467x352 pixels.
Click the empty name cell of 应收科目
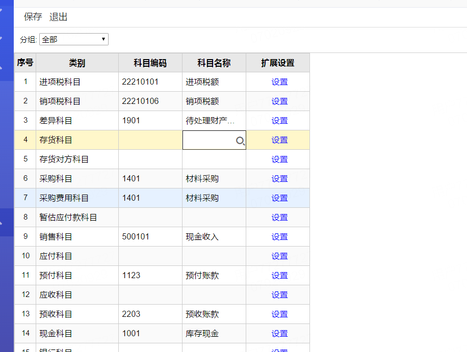[x=214, y=294]
